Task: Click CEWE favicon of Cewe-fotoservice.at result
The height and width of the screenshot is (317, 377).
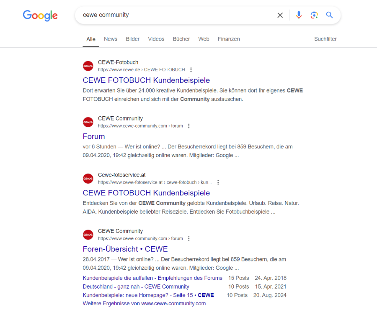Action: 88,179
